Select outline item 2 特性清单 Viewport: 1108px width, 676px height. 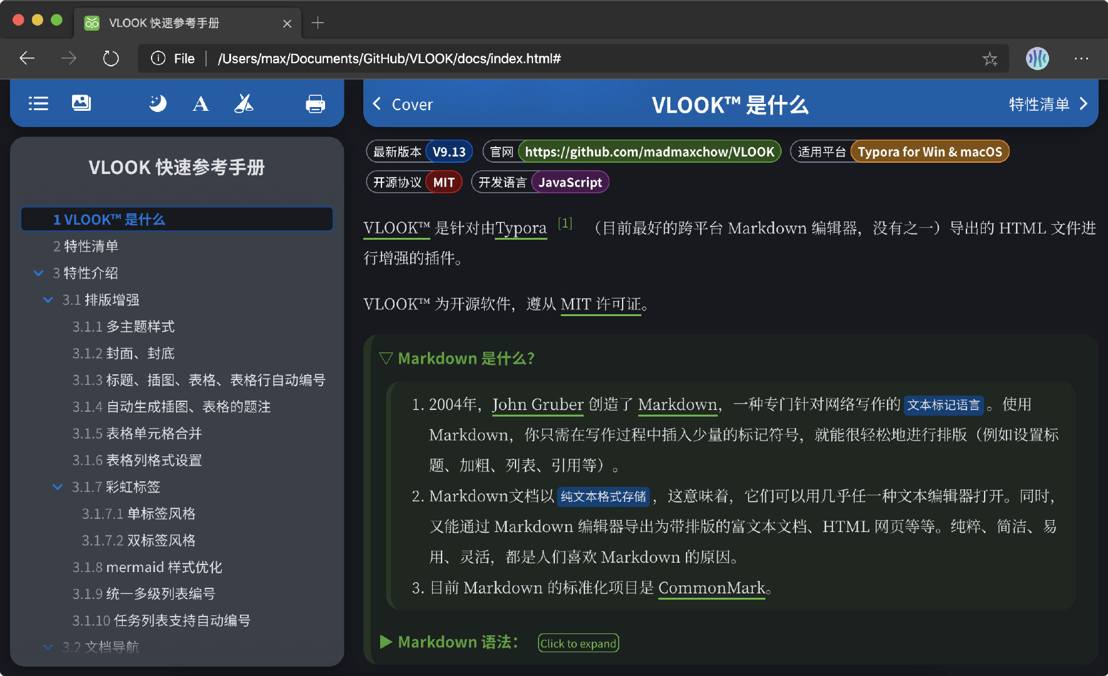pos(86,246)
